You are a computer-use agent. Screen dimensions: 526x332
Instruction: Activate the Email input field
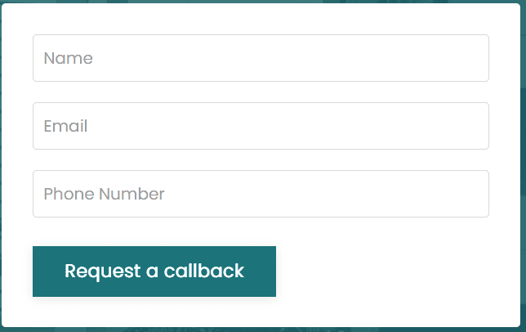(x=261, y=126)
